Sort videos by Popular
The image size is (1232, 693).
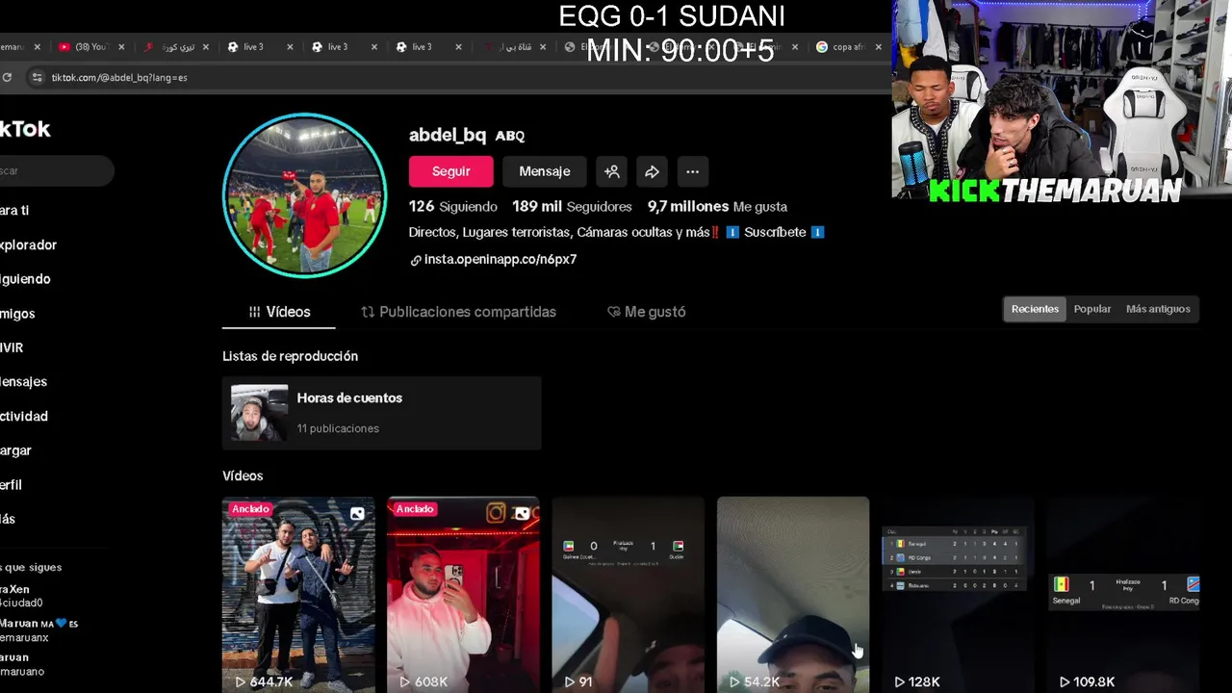point(1092,309)
